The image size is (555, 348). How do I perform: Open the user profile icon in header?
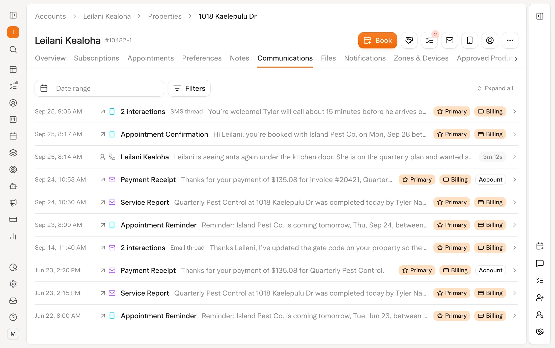pyautogui.click(x=490, y=40)
